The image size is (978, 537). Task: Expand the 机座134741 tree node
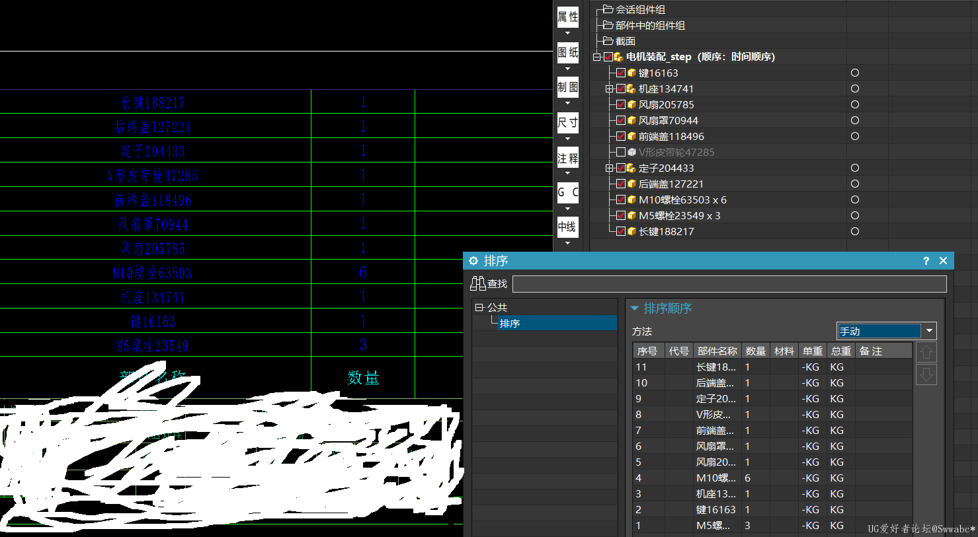(610, 89)
